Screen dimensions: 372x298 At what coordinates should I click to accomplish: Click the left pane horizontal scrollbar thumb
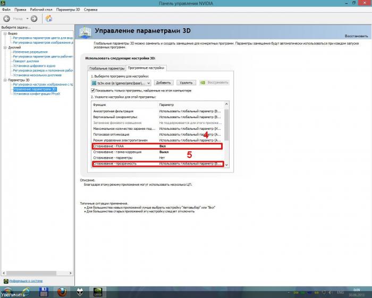click(31, 273)
